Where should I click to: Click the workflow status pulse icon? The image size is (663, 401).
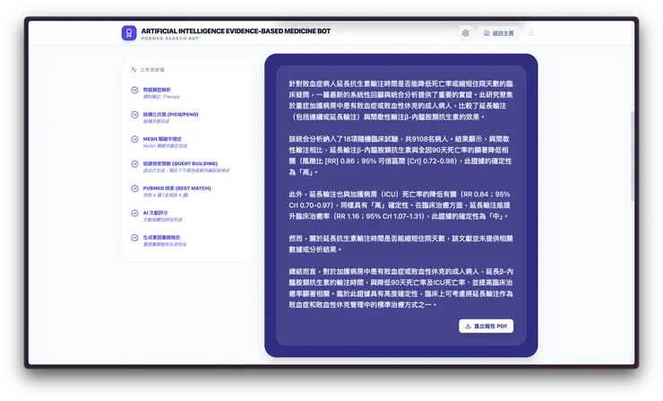pyautogui.click(x=134, y=69)
